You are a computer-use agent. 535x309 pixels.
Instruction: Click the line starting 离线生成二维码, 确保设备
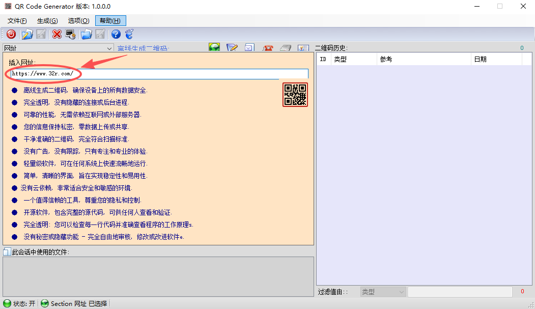tap(86, 91)
